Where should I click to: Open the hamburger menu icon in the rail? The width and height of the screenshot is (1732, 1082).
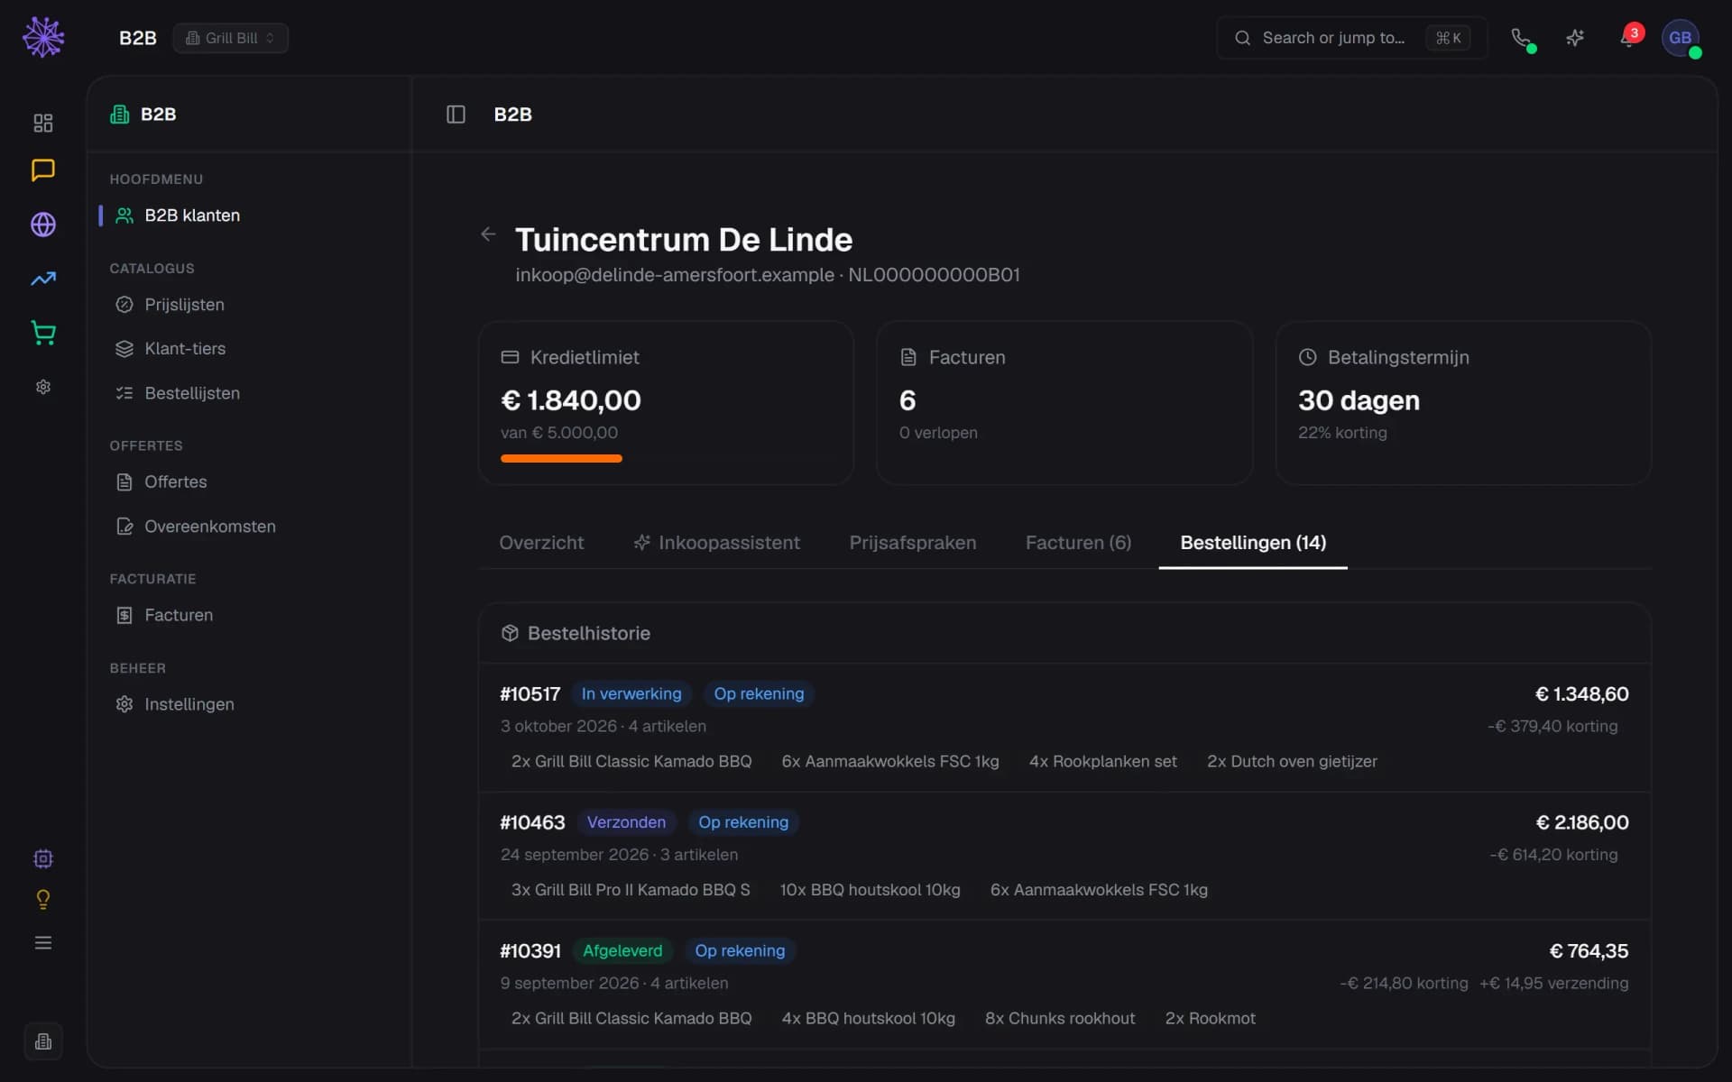(43, 943)
